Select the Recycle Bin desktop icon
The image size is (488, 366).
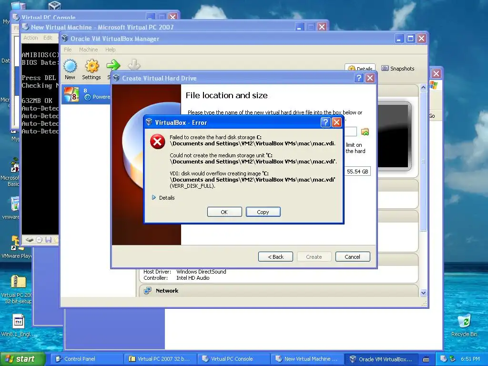(464, 325)
